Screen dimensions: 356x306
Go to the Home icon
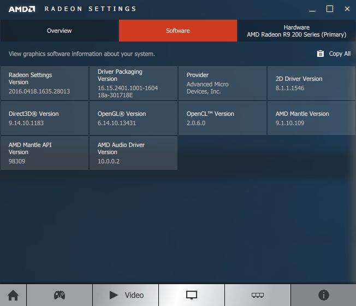[13, 295]
